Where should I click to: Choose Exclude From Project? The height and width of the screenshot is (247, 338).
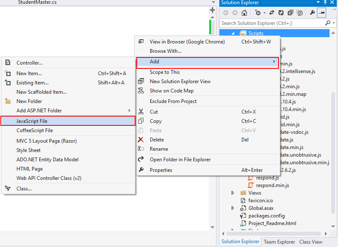207,101
